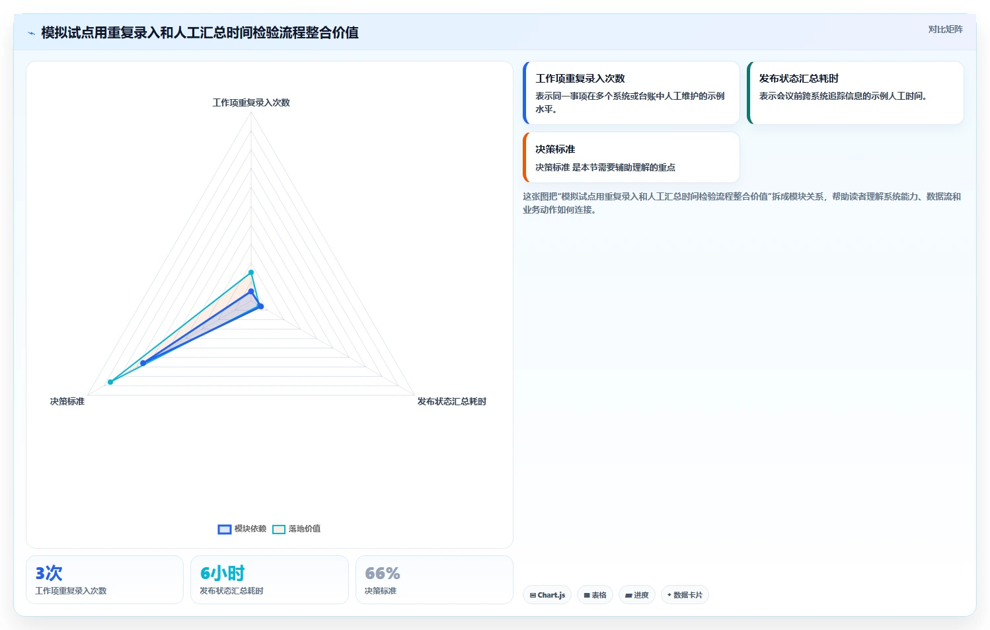Select the 数据卡片 tag
990x630 pixels.
pos(685,595)
